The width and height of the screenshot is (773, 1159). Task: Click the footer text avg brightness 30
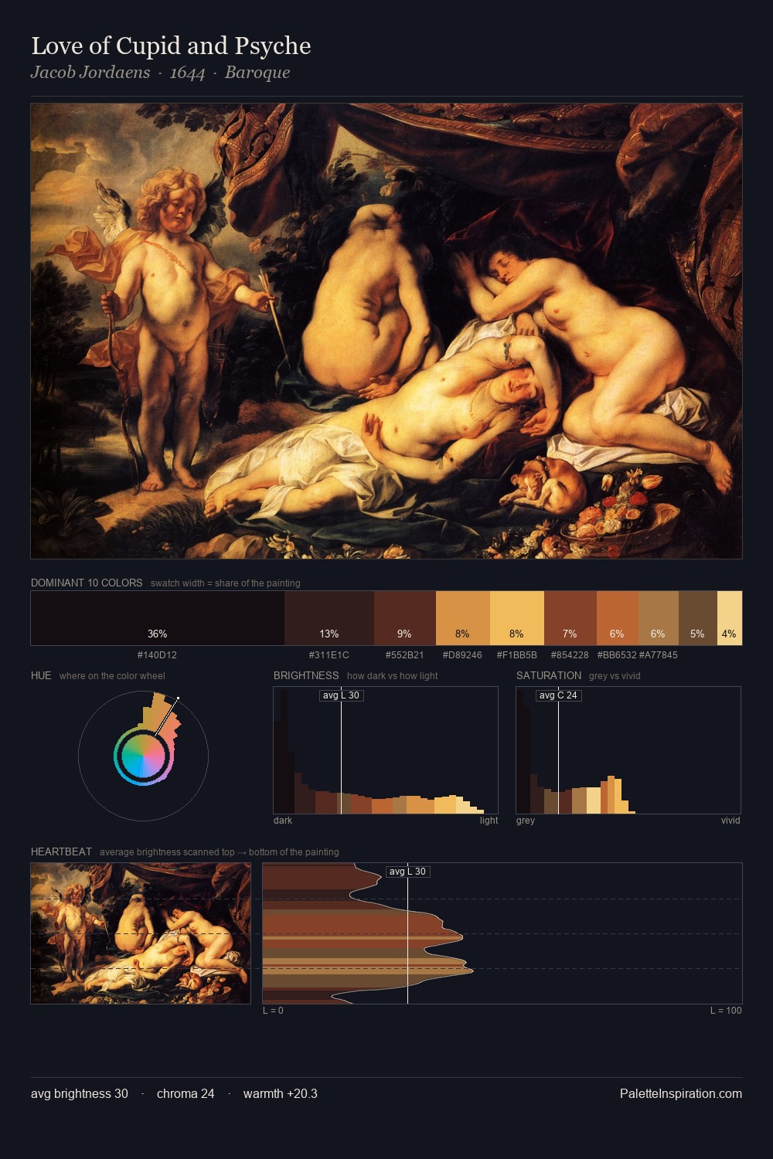tap(80, 1094)
